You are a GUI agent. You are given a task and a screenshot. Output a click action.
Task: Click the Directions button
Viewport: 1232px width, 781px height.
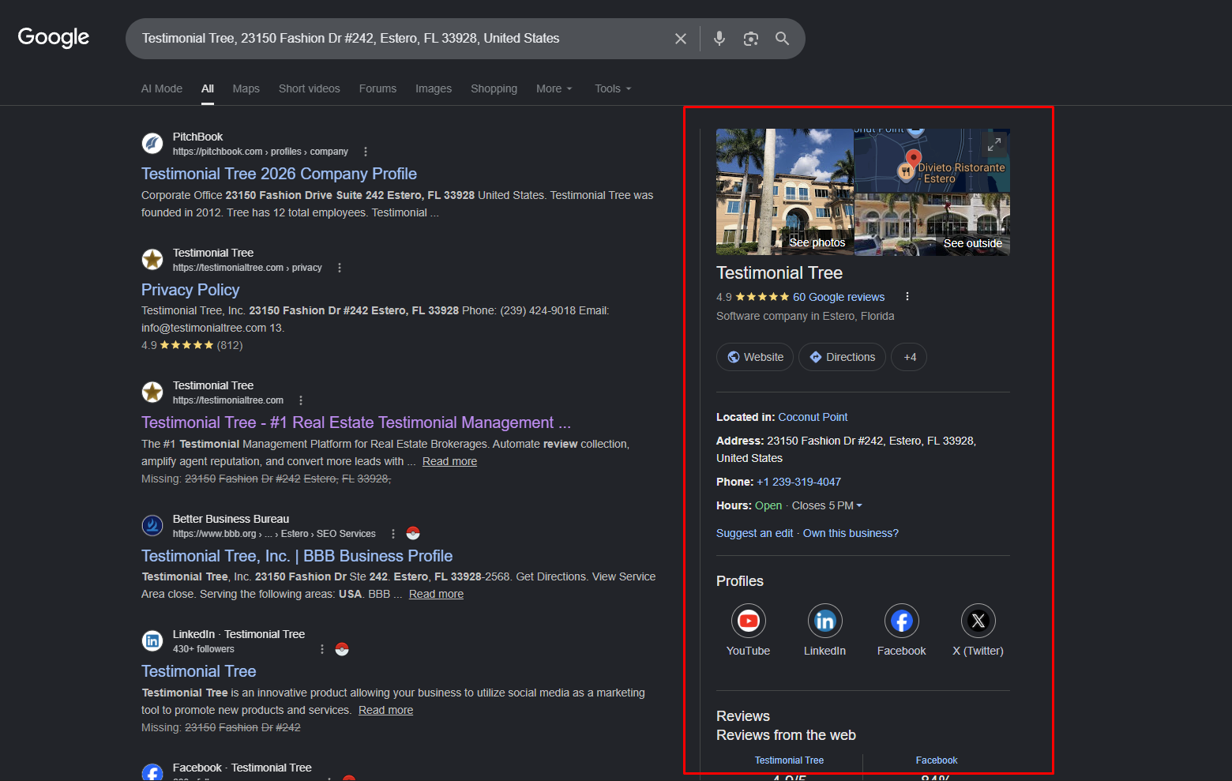coord(842,357)
